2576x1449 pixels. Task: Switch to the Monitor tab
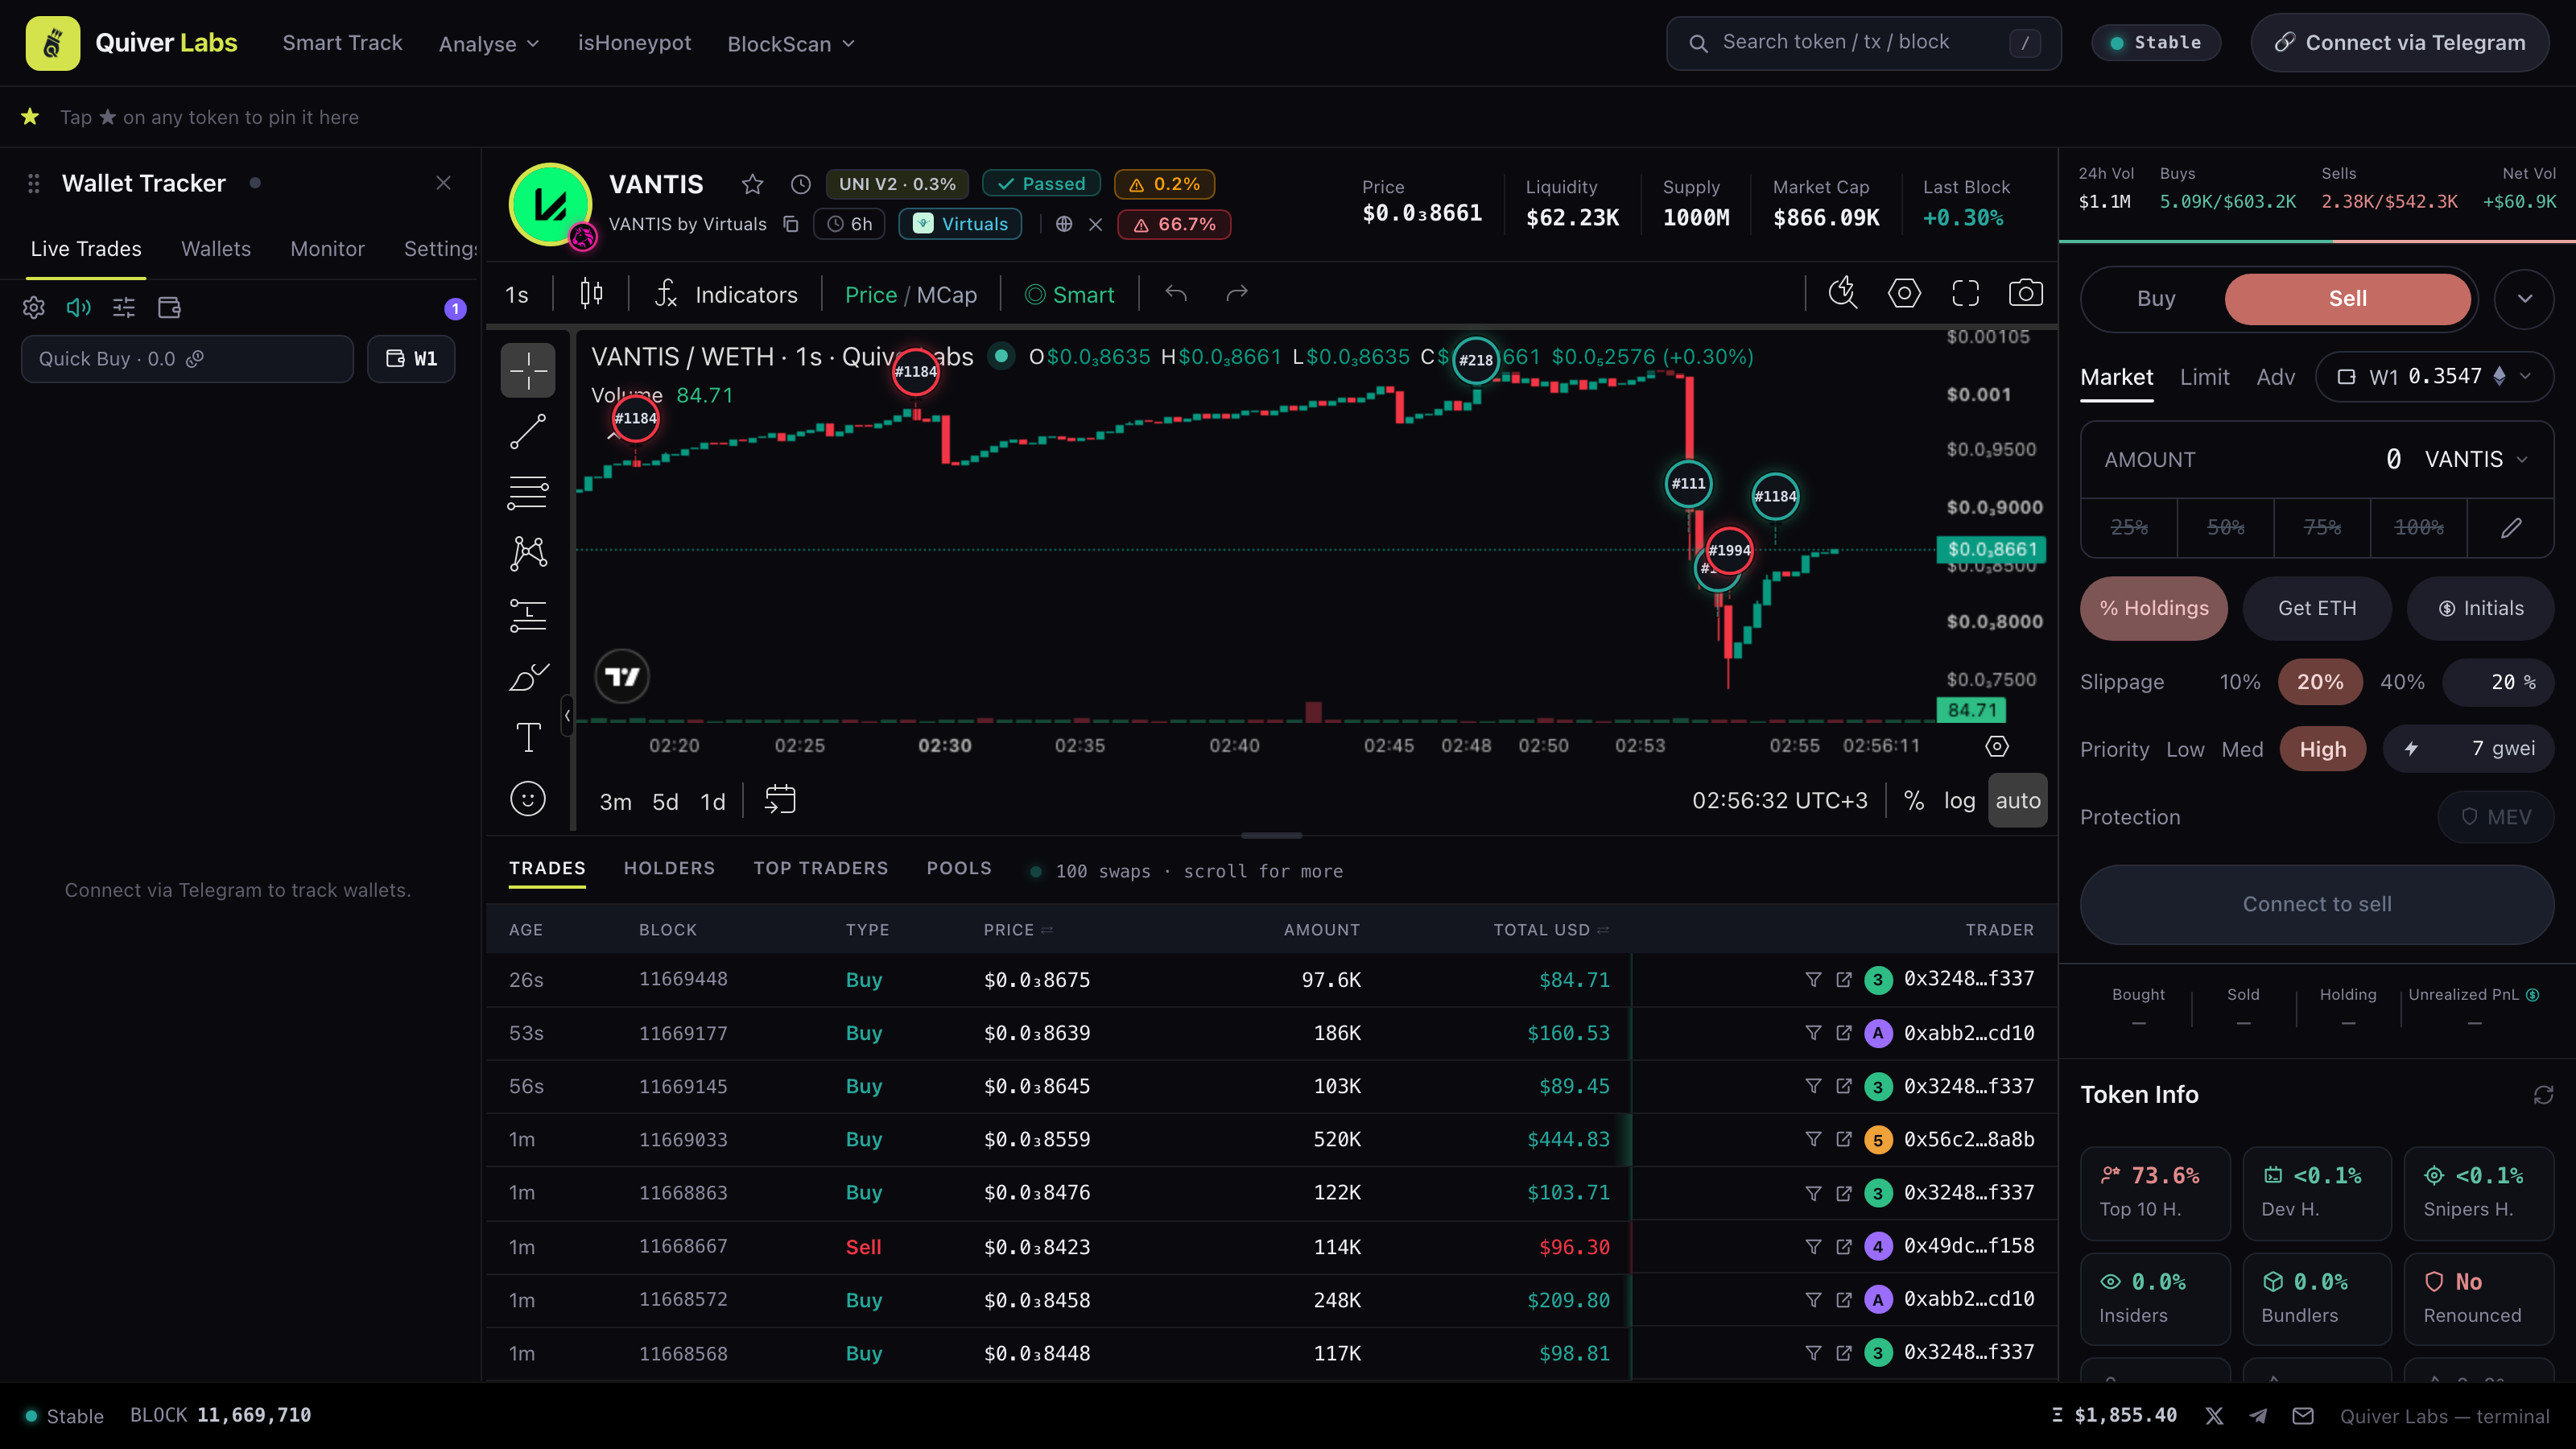point(327,248)
